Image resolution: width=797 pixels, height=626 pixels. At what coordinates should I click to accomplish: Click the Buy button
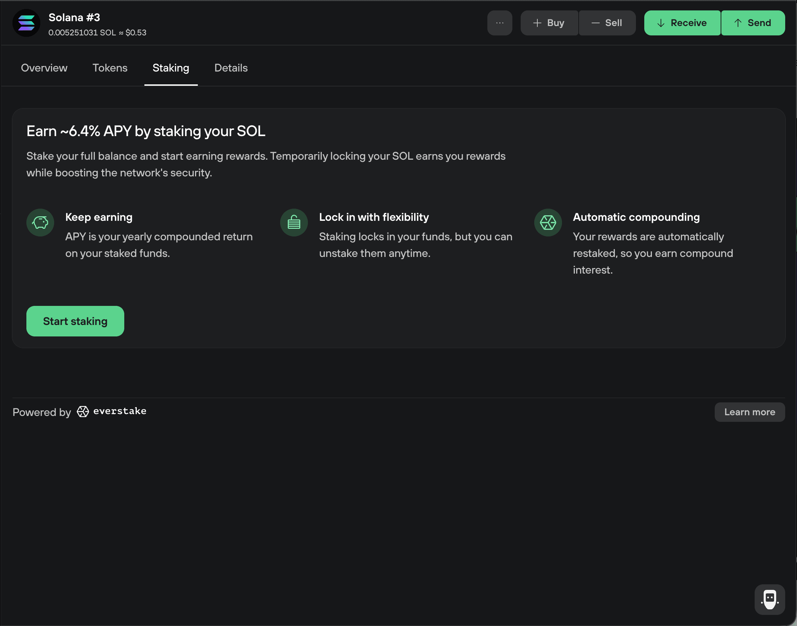pos(549,23)
